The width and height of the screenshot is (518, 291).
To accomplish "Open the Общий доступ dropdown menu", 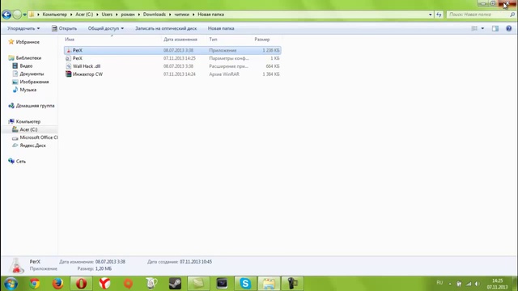I will coord(106,28).
